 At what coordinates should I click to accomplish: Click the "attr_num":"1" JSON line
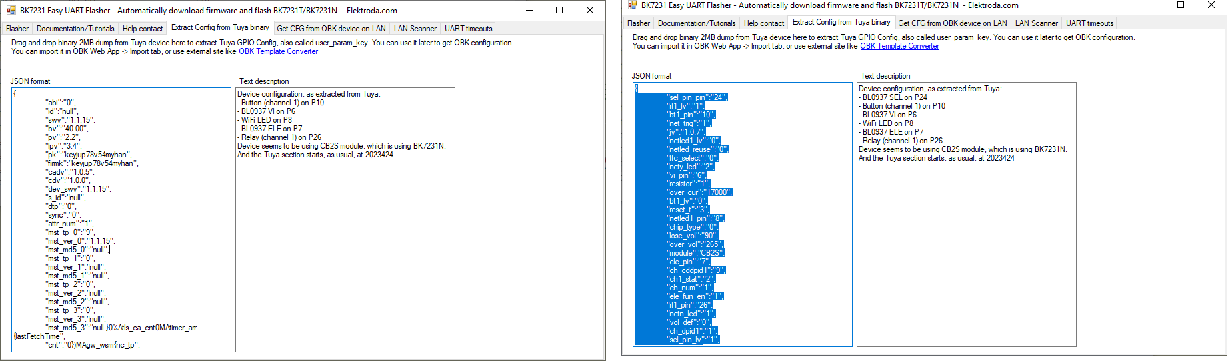coord(70,224)
